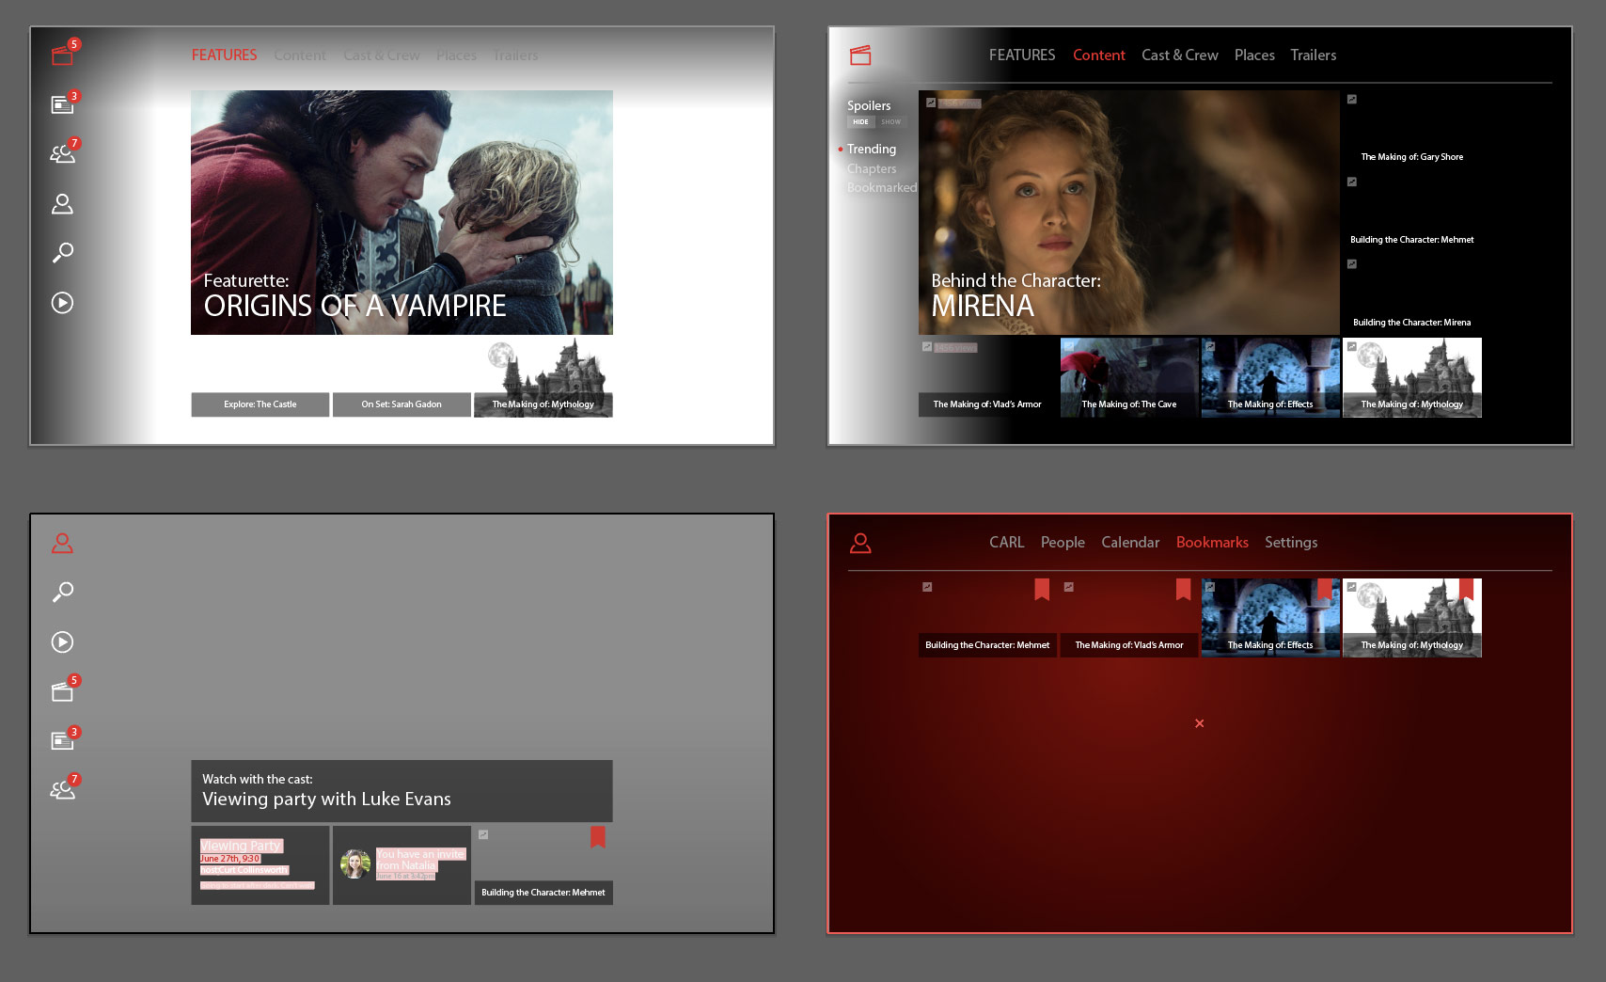Select the red Bookmarks tab
The height and width of the screenshot is (982, 1606).
pos(1212,543)
